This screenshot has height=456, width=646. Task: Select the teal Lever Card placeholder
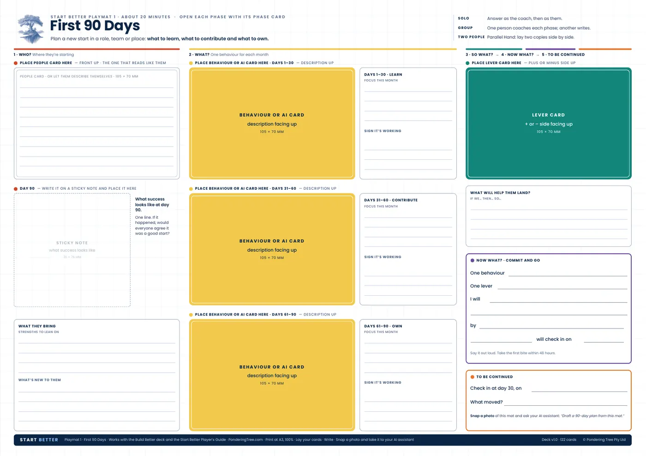(x=549, y=123)
